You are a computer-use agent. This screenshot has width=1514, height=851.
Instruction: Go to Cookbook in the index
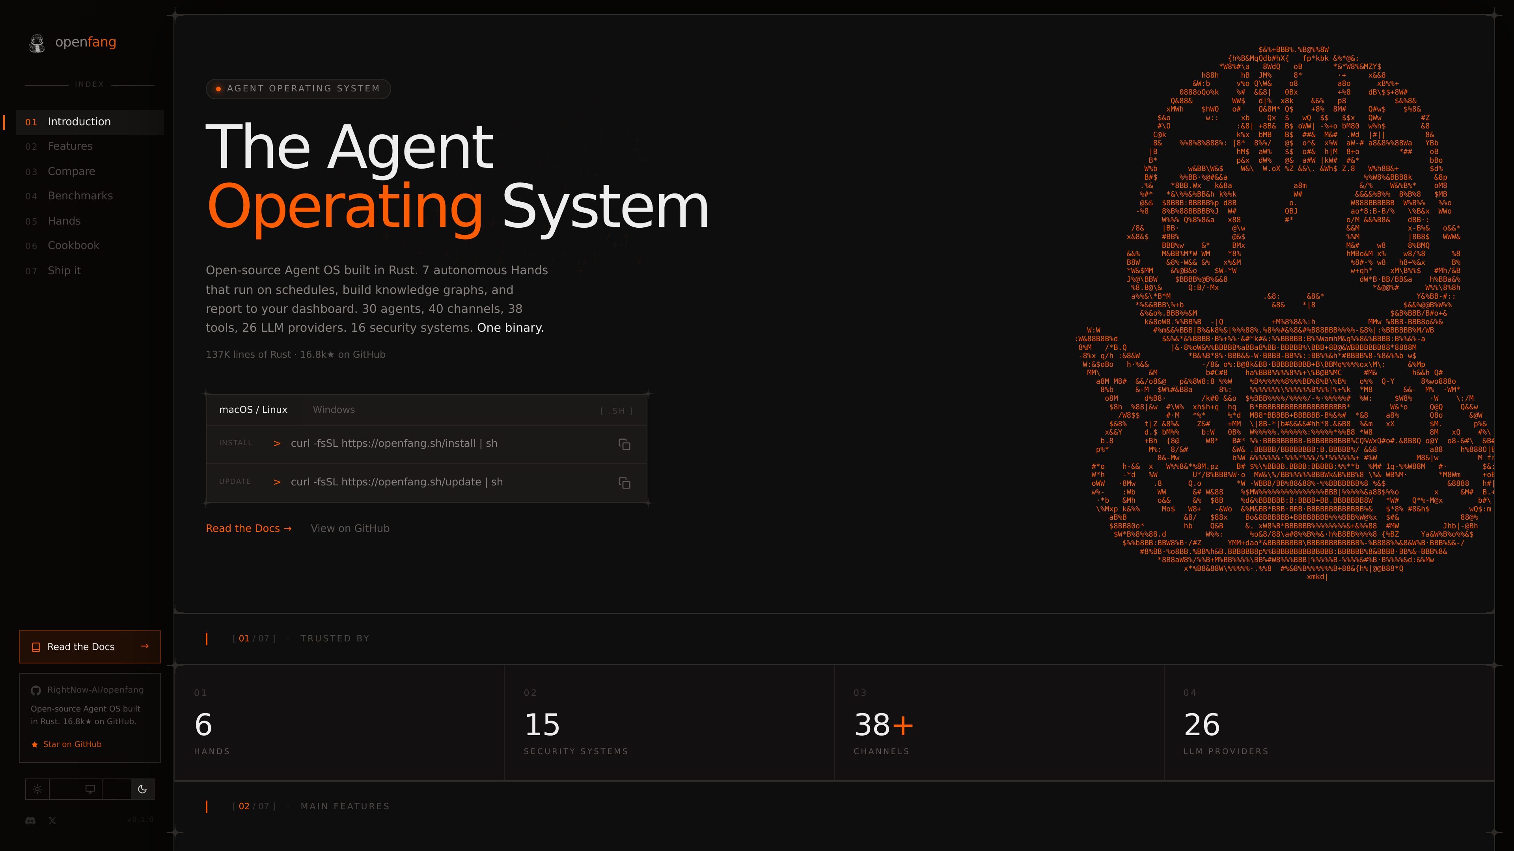[90, 245]
